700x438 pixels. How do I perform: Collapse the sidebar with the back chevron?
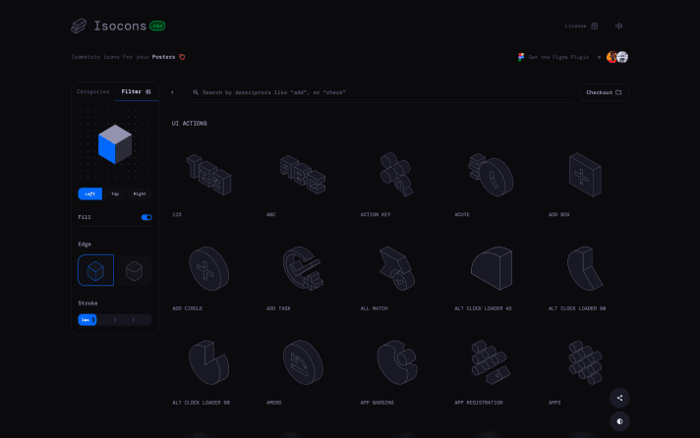172,92
